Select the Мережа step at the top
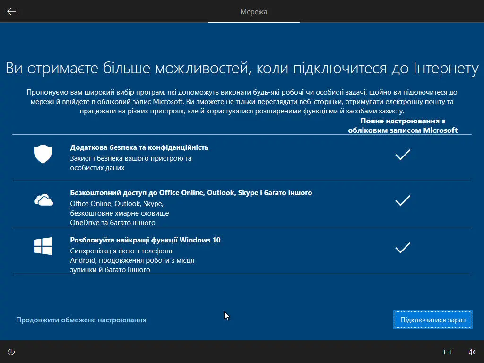484x363 pixels. [x=254, y=12]
